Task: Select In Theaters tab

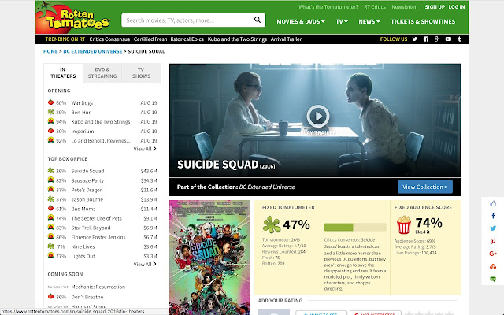Action: (x=63, y=73)
